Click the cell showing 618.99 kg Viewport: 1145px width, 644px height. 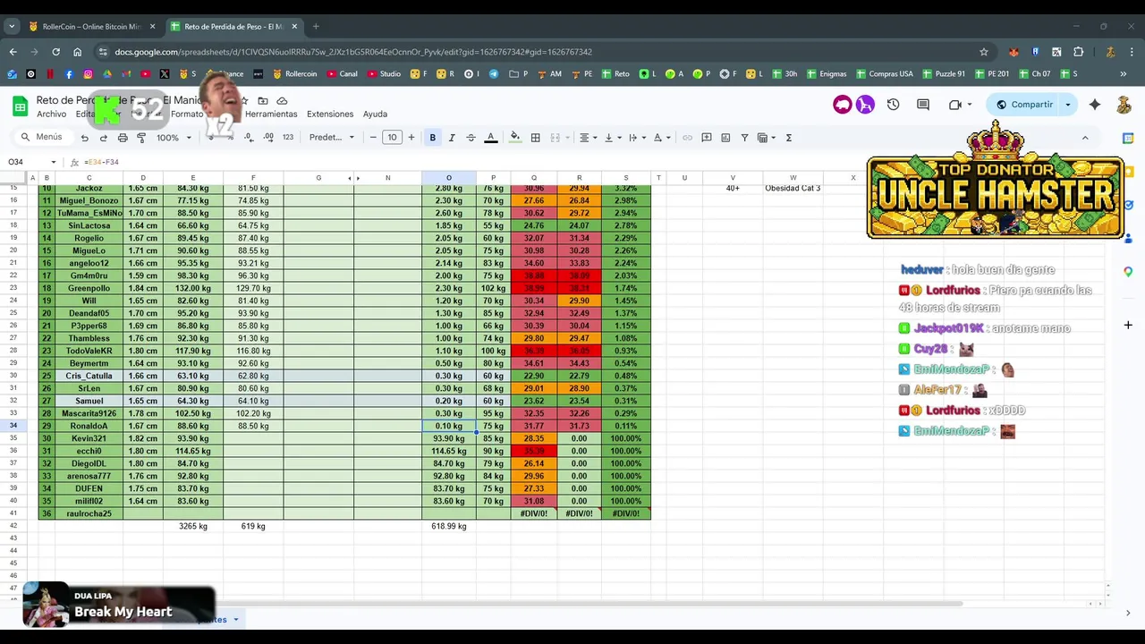tap(449, 526)
